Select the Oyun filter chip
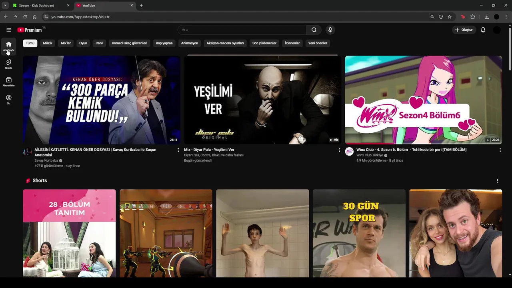This screenshot has width=512, height=288. (83, 43)
